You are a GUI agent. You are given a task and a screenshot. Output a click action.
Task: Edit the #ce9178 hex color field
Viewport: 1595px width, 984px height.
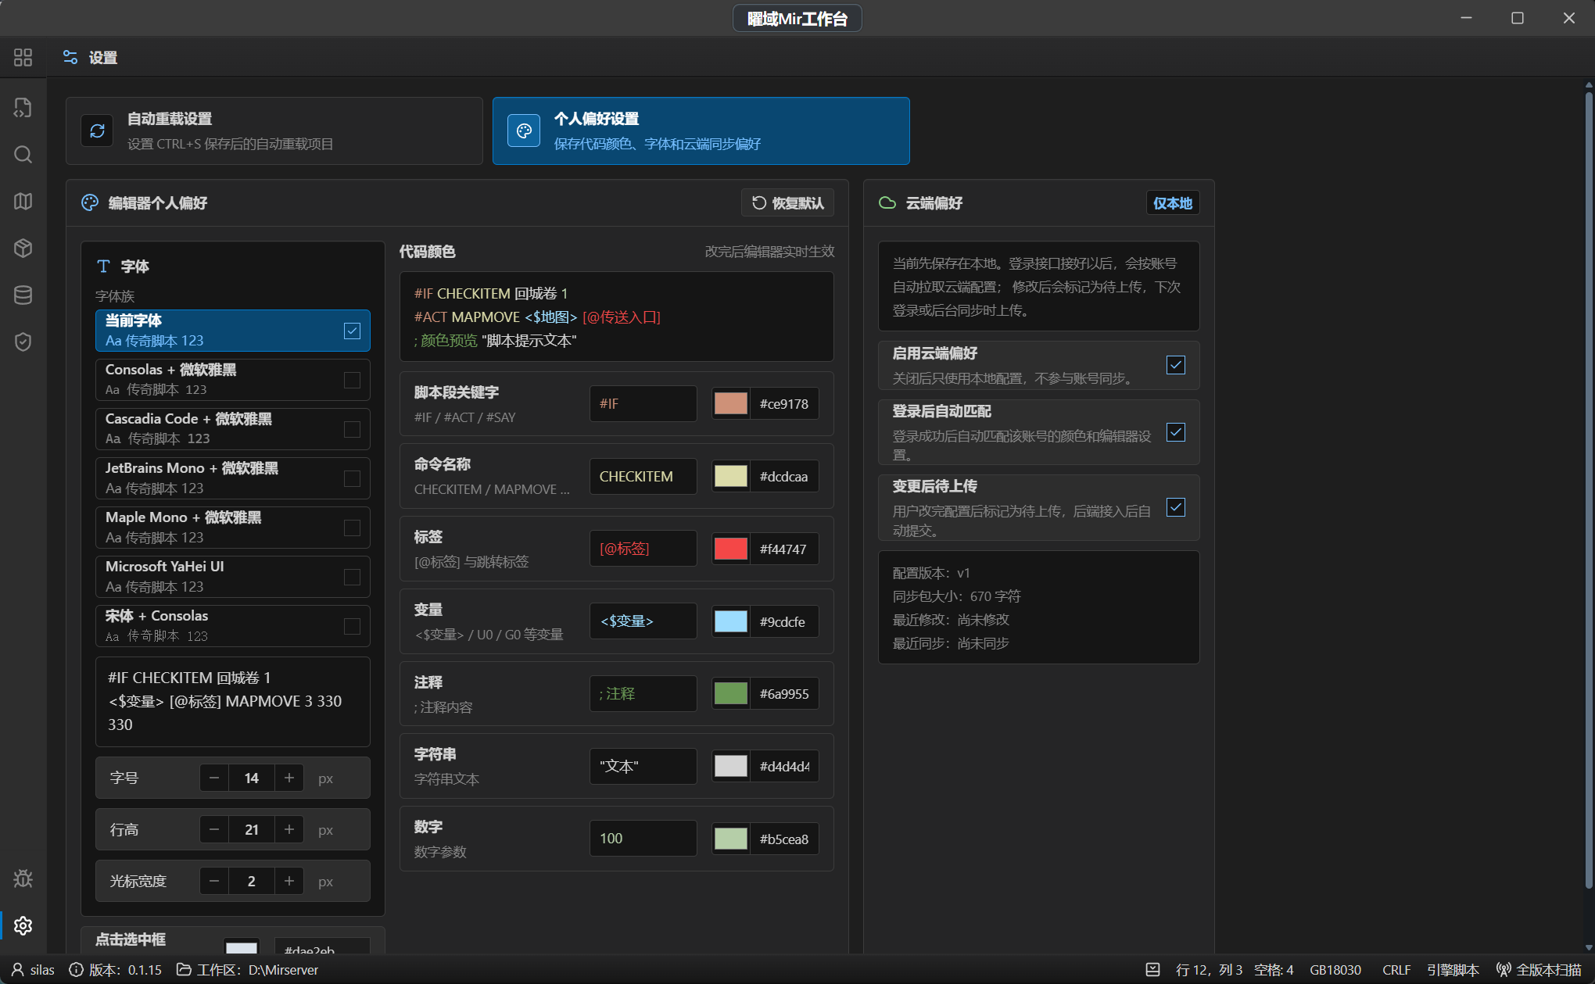pyautogui.click(x=784, y=403)
